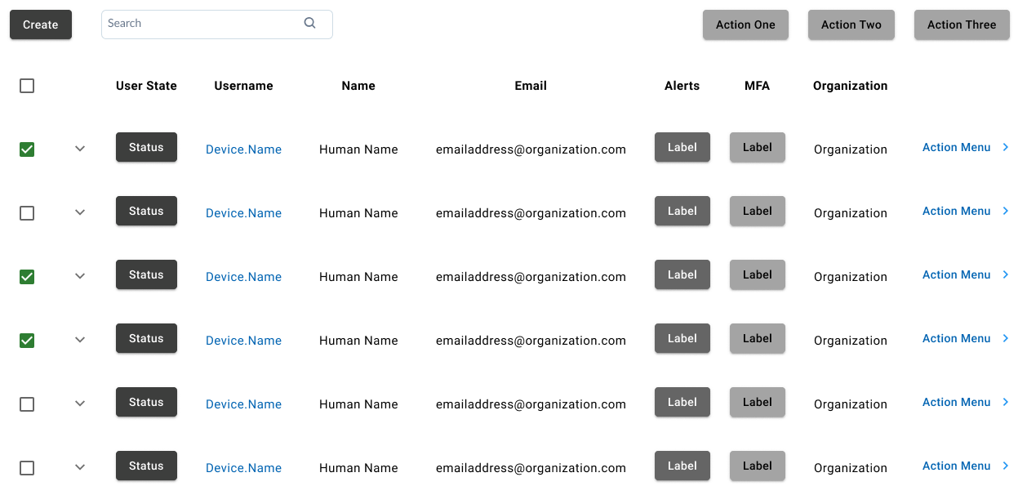This screenshot has width=1027, height=495.
Task: Expand the third row with the down chevron
Action: 80,276
